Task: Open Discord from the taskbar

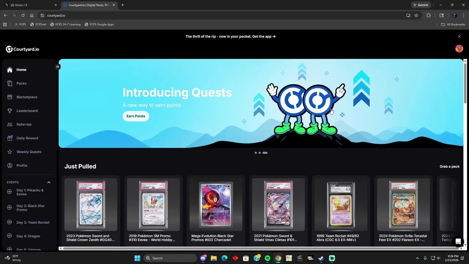Action: pyautogui.click(x=203, y=258)
